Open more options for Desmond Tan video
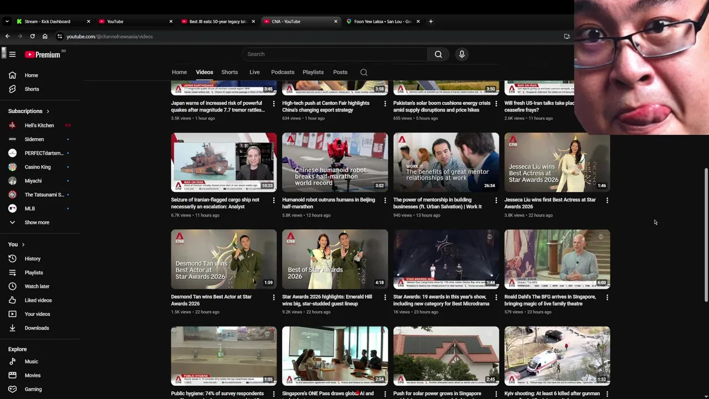 coord(274,297)
